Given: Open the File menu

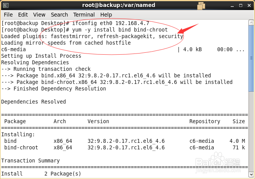Looking at the screenshot, I should coord(8,15).
